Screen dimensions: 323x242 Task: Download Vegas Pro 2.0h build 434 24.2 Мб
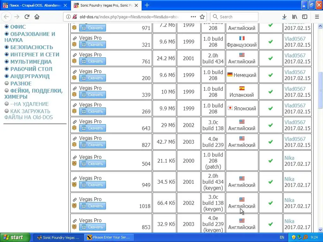point(92,61)
